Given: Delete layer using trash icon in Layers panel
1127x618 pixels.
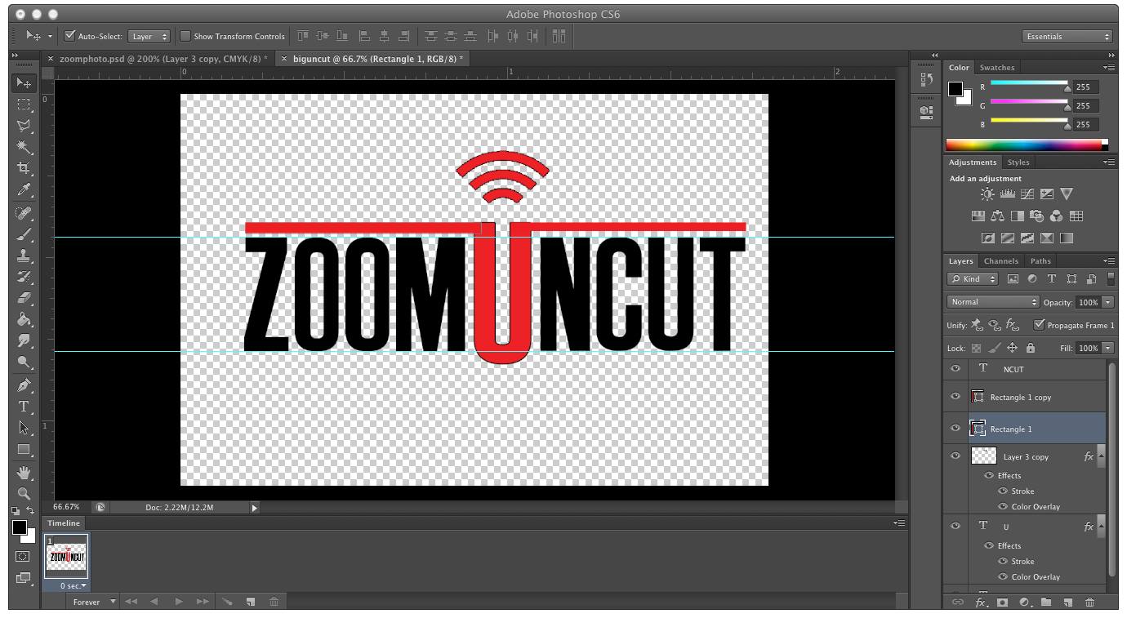Looking at the screenshot, I should pos(1089,602).
